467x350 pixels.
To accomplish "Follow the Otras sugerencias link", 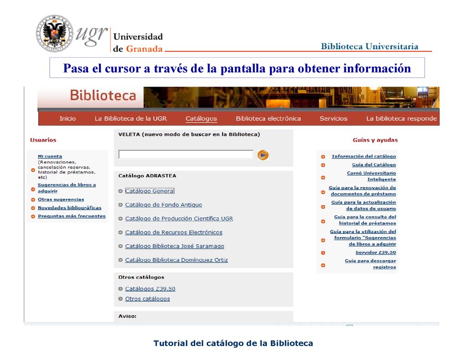I will point(61,200).
